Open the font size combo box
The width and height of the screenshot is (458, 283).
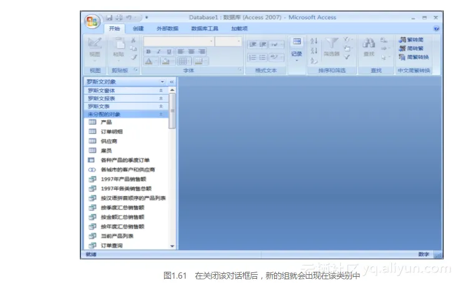coord(228,41)
